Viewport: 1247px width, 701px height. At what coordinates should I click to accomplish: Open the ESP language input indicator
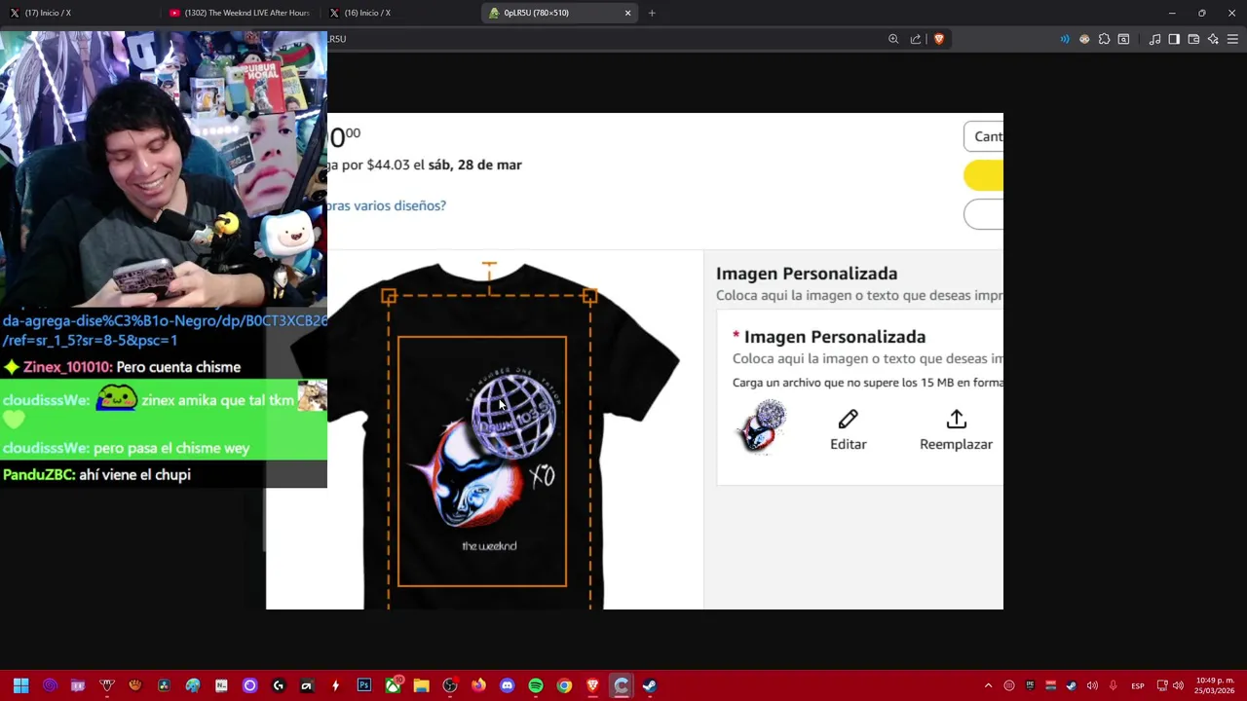click(1138, 686)
